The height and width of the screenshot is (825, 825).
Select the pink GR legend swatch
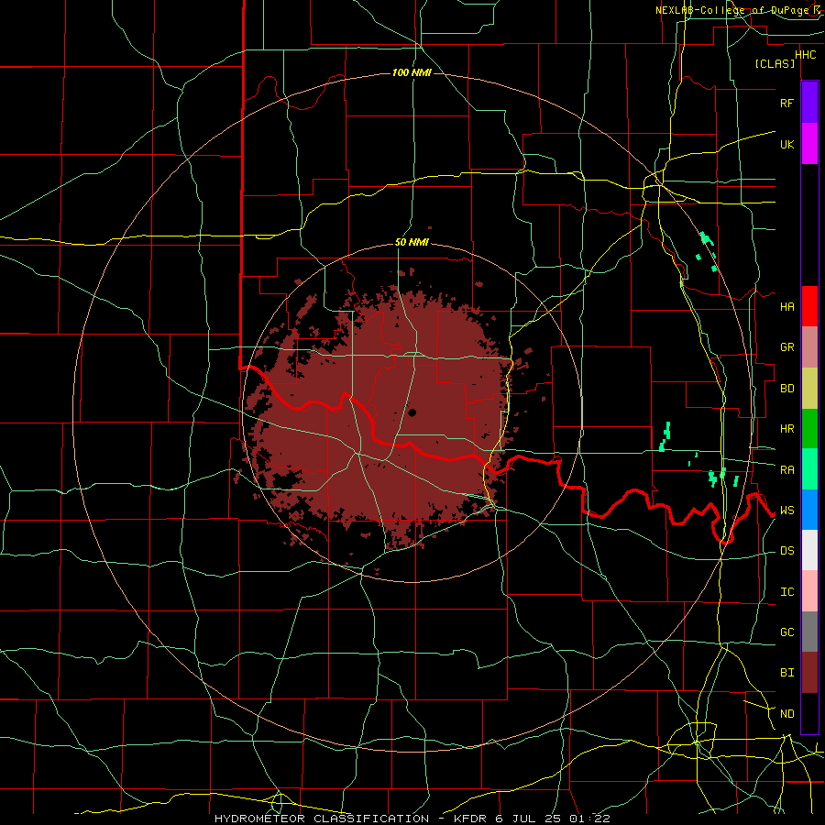[x=809, y=346]
